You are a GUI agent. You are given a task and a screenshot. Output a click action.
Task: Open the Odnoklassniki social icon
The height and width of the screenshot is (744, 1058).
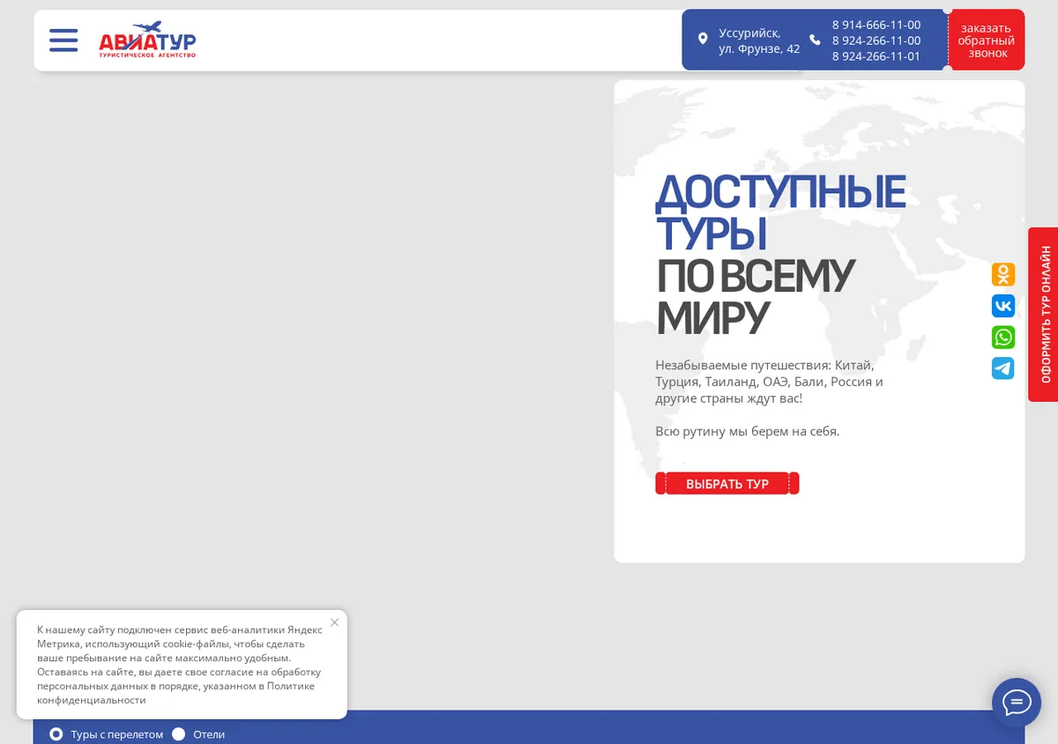coord(1003,274)
